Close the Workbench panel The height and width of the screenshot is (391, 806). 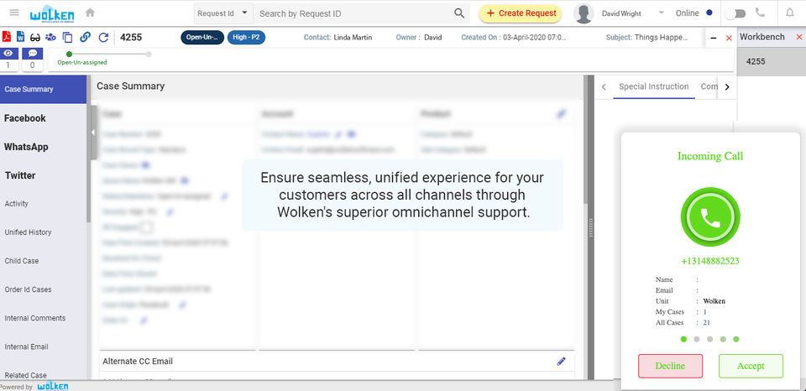(798, 37)
